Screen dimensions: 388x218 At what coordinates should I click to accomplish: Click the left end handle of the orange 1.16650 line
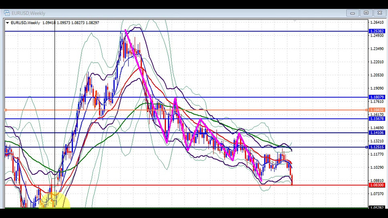point(6,110)
